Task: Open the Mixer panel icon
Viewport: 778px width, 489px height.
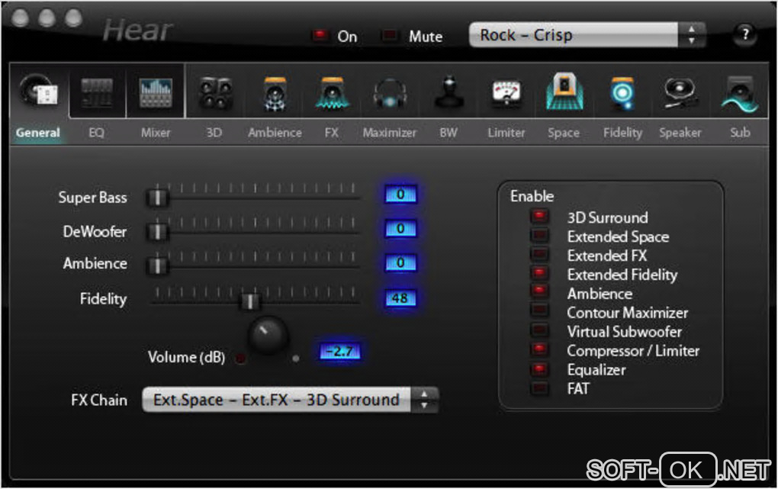Action: [156, 93]
